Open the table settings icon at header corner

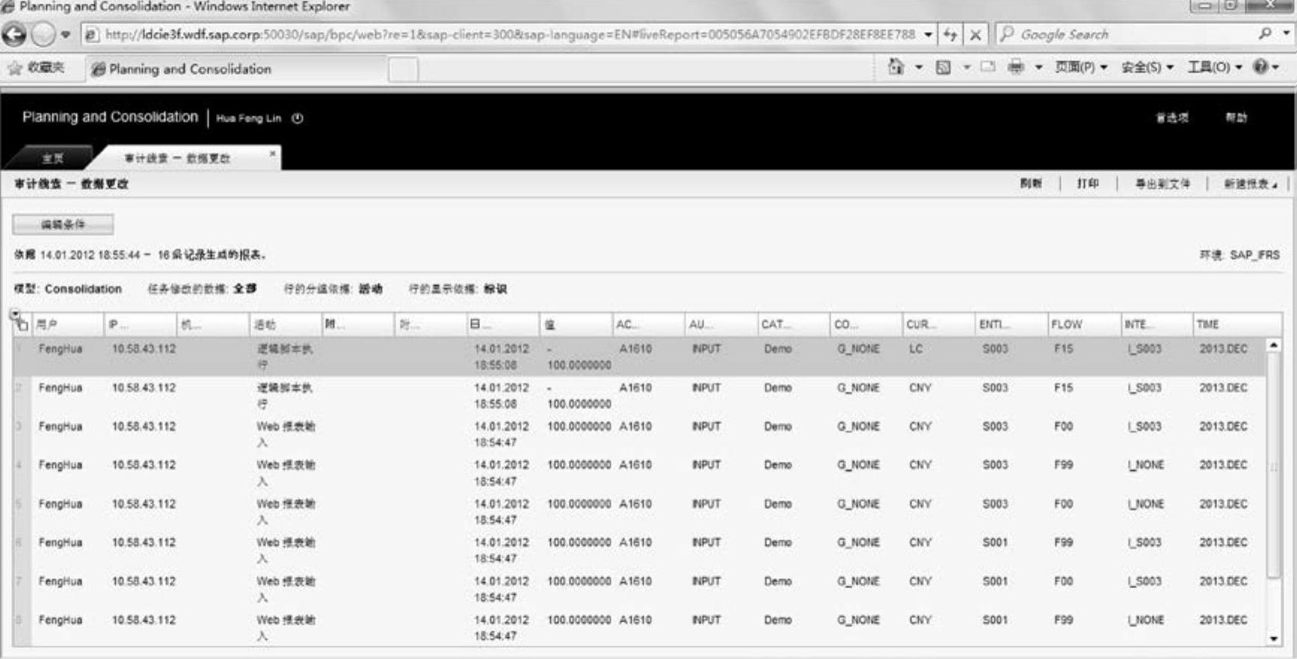[x=20, y=321]
